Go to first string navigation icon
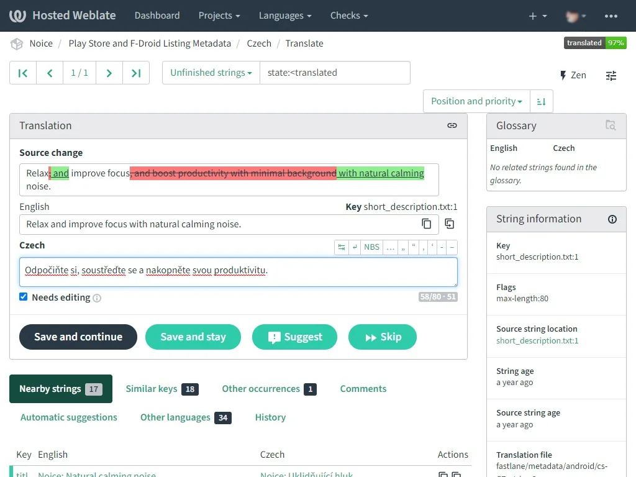Viewport: 636px width, 477px height. pos(23,73)
